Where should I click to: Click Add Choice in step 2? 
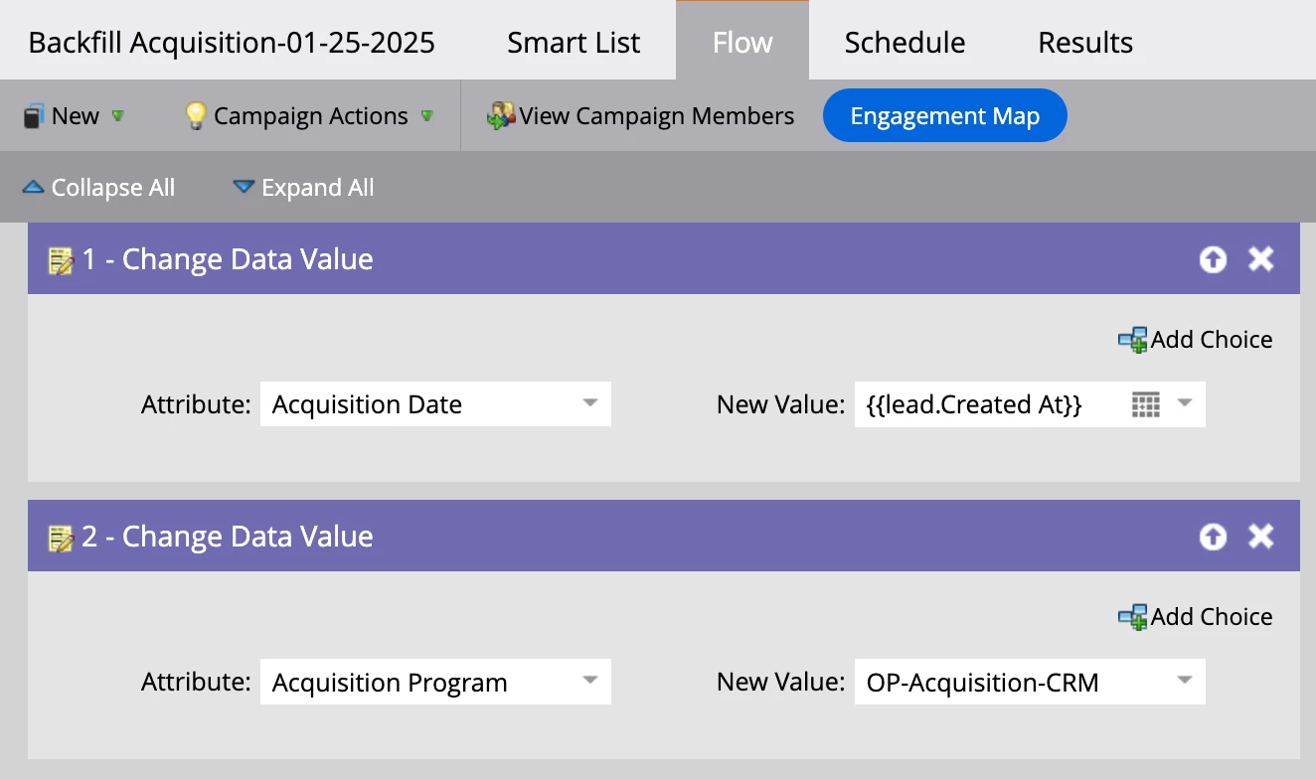pos(1196,617)
